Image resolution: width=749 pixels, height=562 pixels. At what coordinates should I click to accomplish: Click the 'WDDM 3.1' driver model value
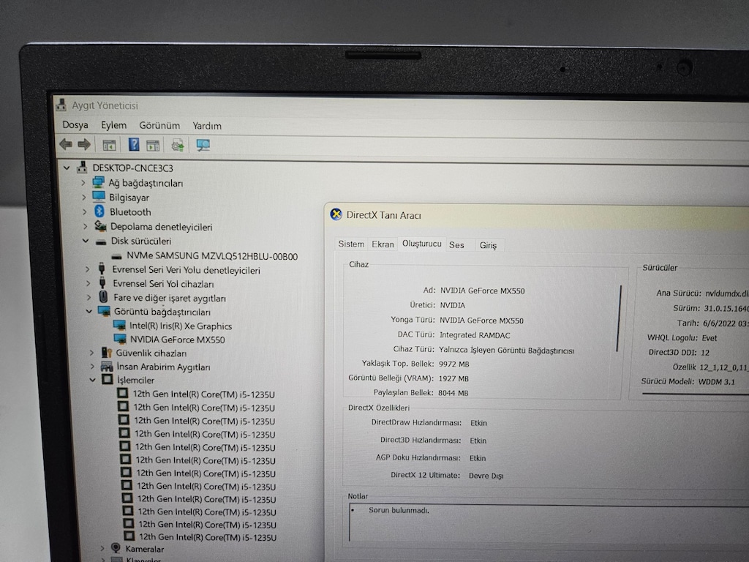coord(717,381)
